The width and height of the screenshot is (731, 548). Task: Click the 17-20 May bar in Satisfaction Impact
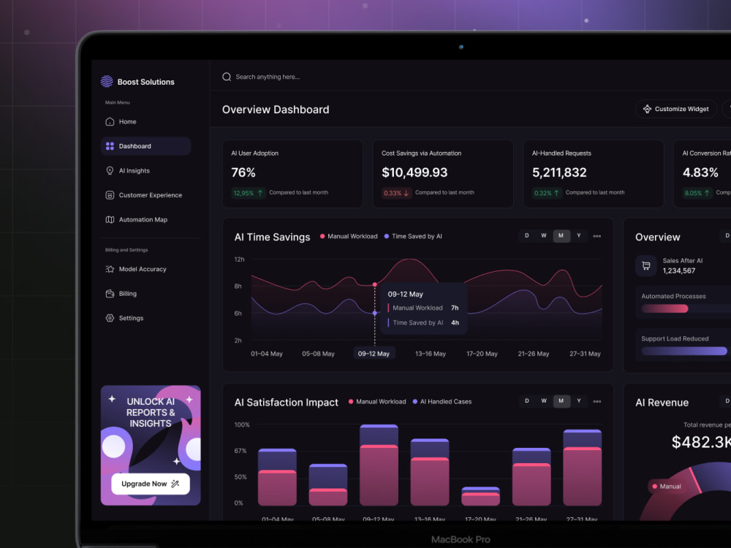[x=481, y=496]
